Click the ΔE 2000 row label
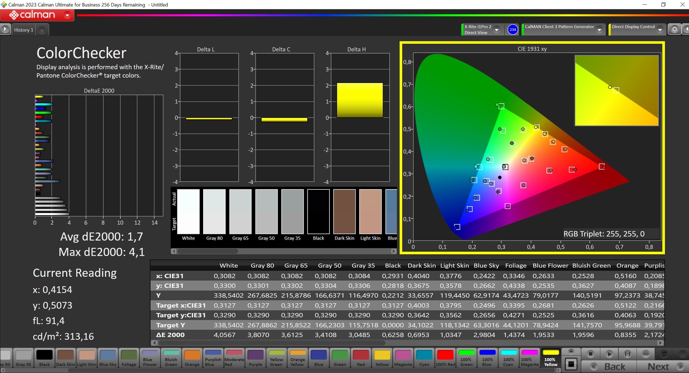 point(170,335)
